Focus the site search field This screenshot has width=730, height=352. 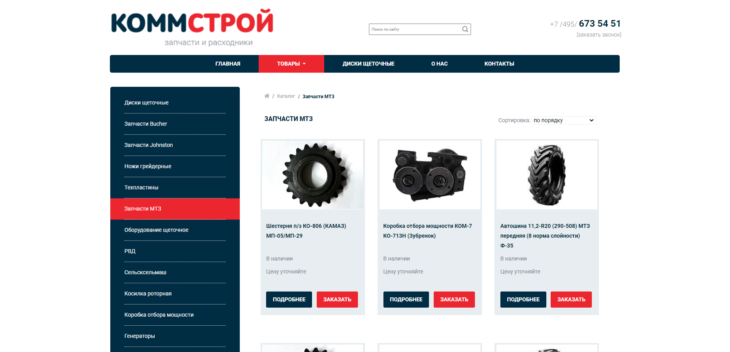coord(415,29)
